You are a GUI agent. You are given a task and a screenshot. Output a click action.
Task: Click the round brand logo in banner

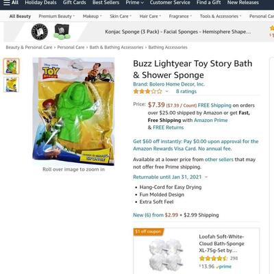tap(40, 32)
